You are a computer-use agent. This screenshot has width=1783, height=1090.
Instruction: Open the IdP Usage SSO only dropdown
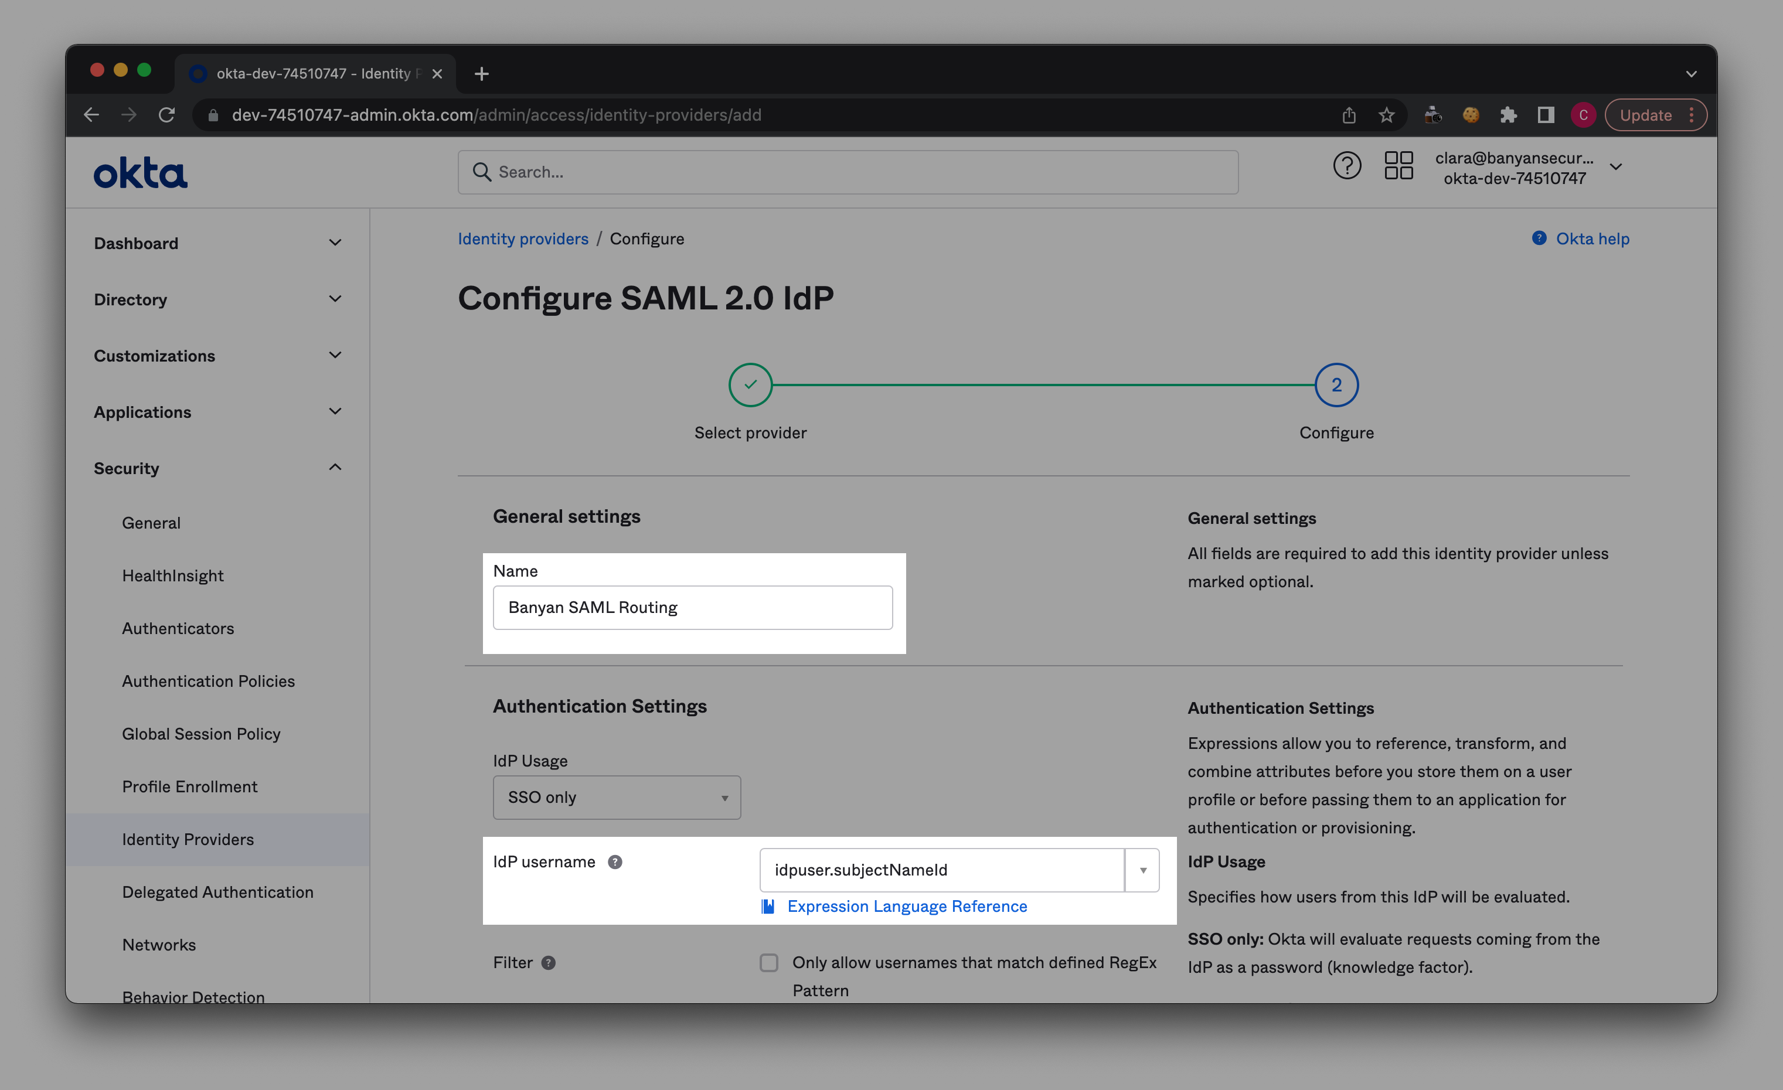[x=617, y=797]
